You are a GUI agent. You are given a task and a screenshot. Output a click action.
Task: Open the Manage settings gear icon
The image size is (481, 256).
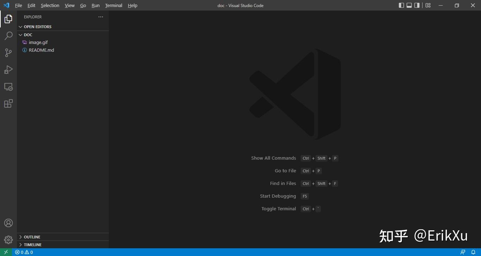click(8, 239)
